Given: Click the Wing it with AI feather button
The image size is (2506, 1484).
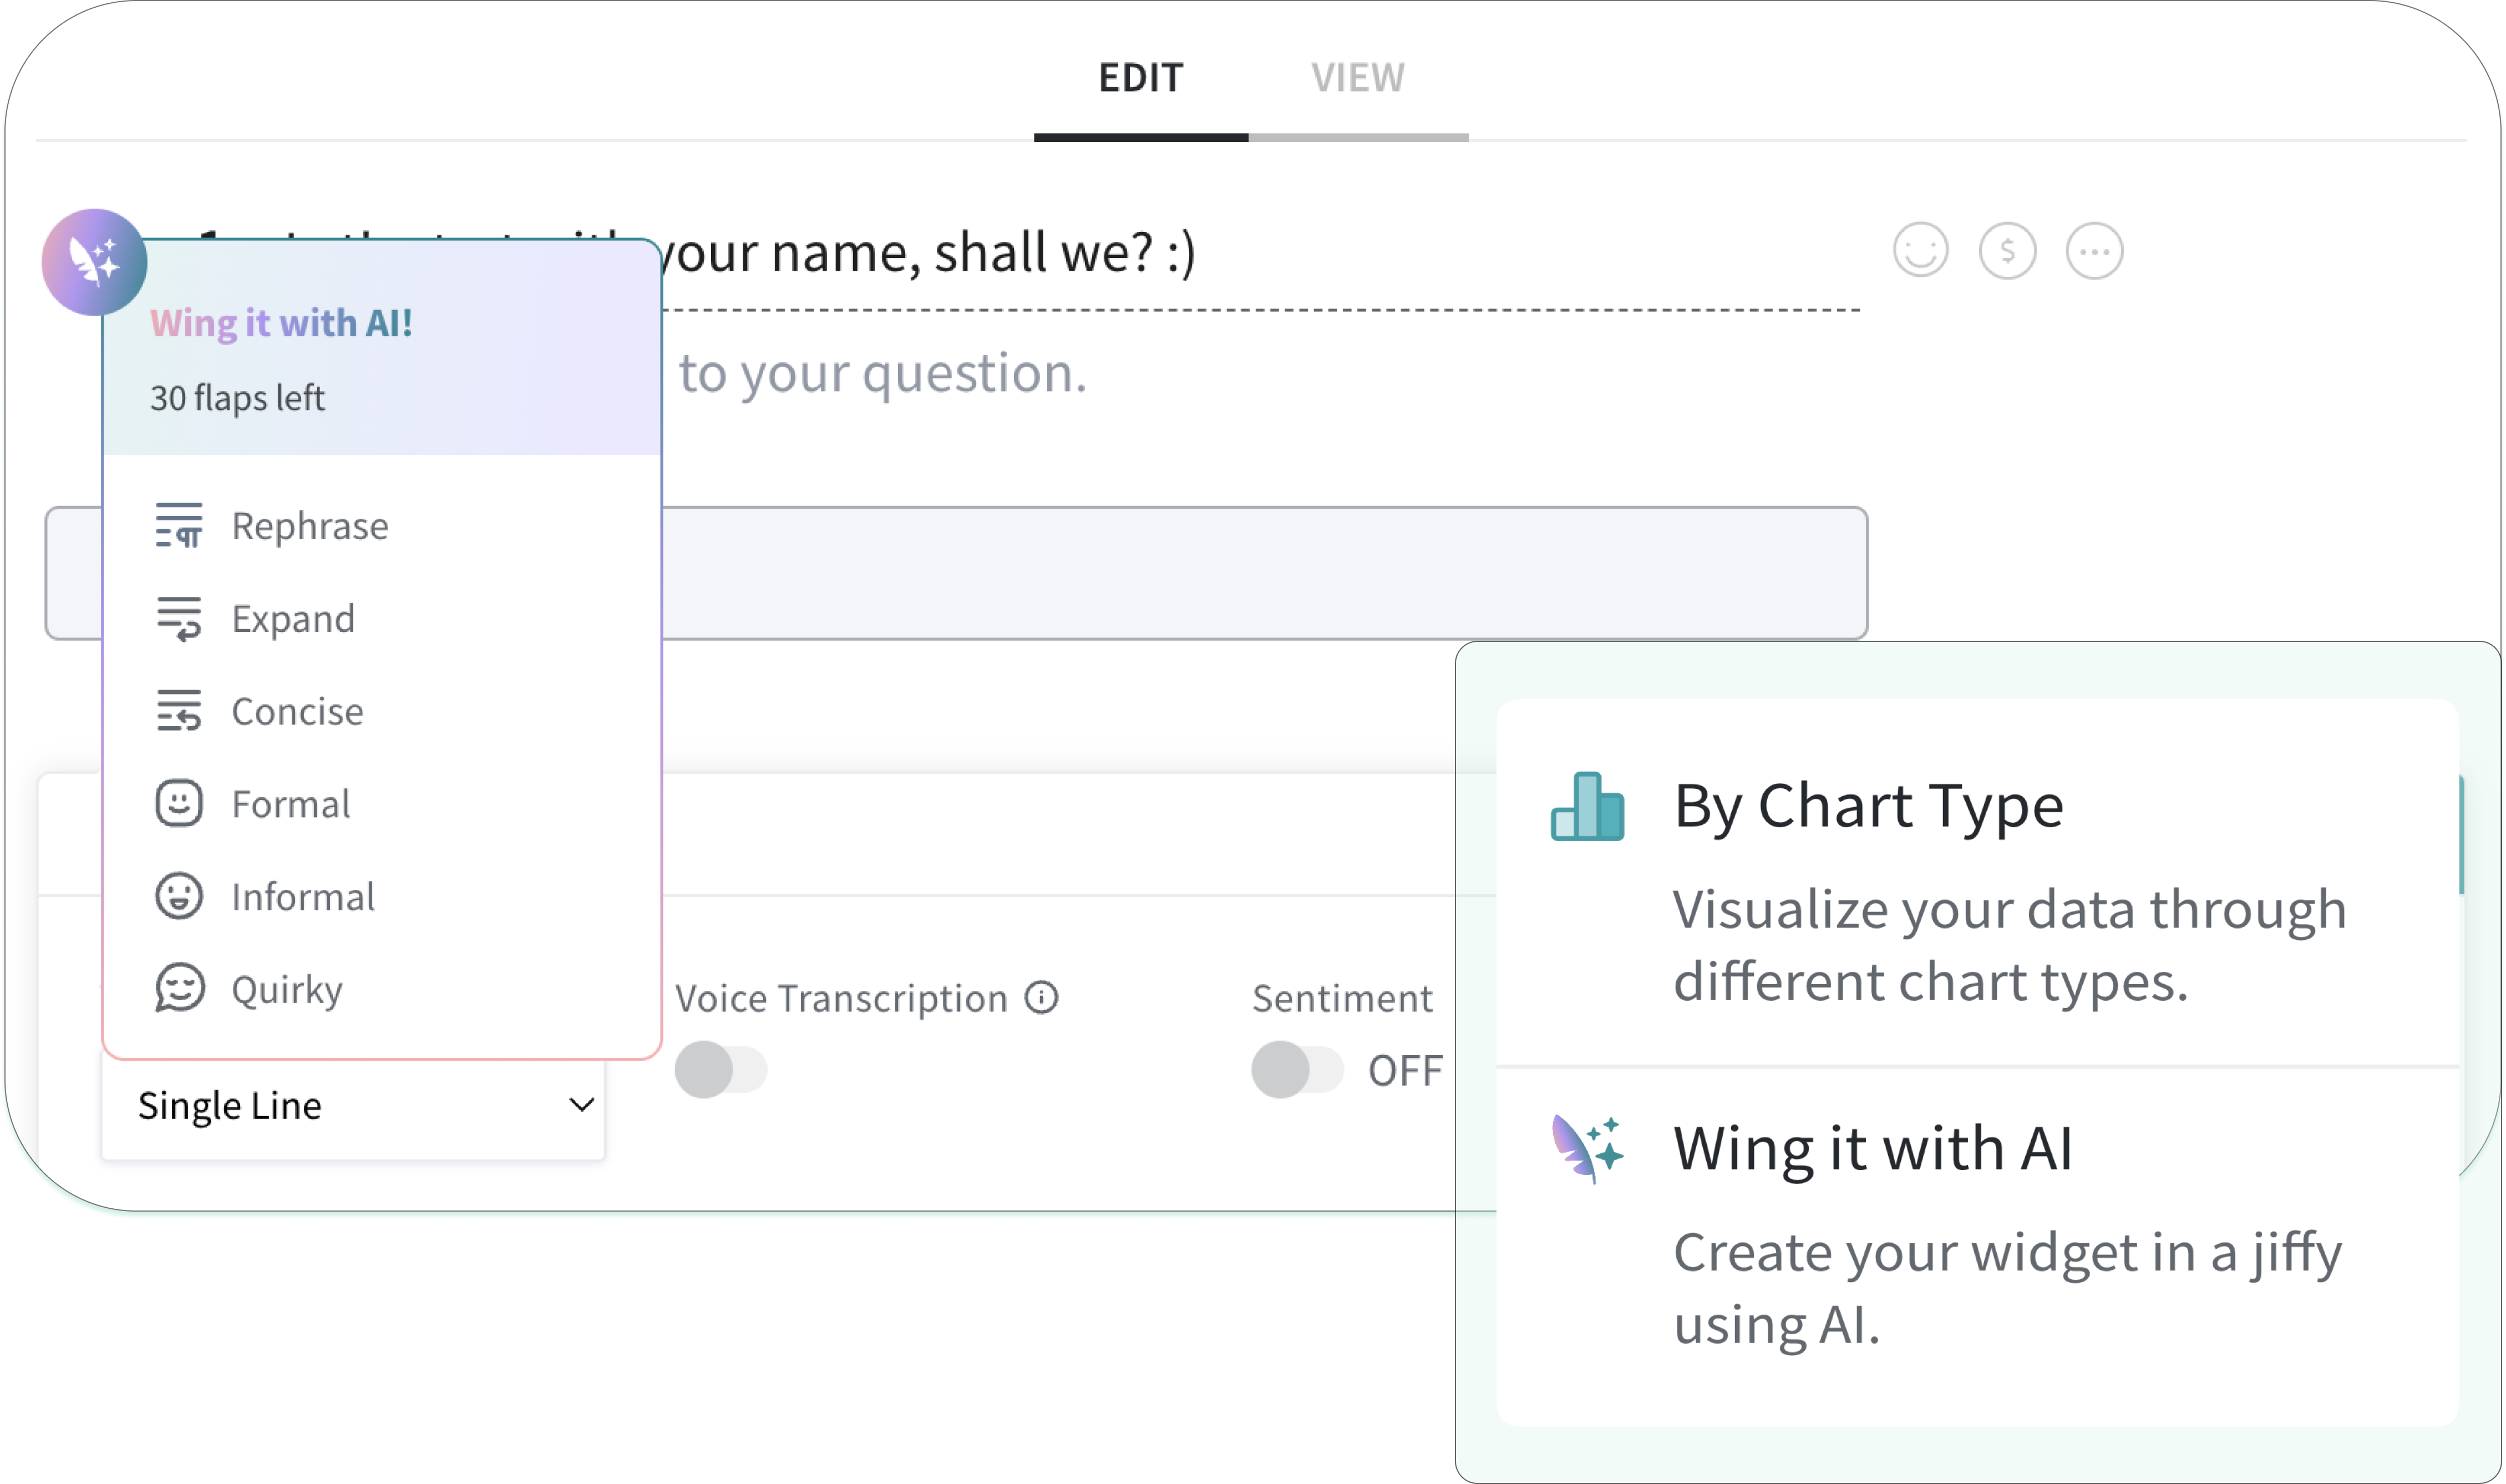Looking at the screenshot, I should [94, 262].
